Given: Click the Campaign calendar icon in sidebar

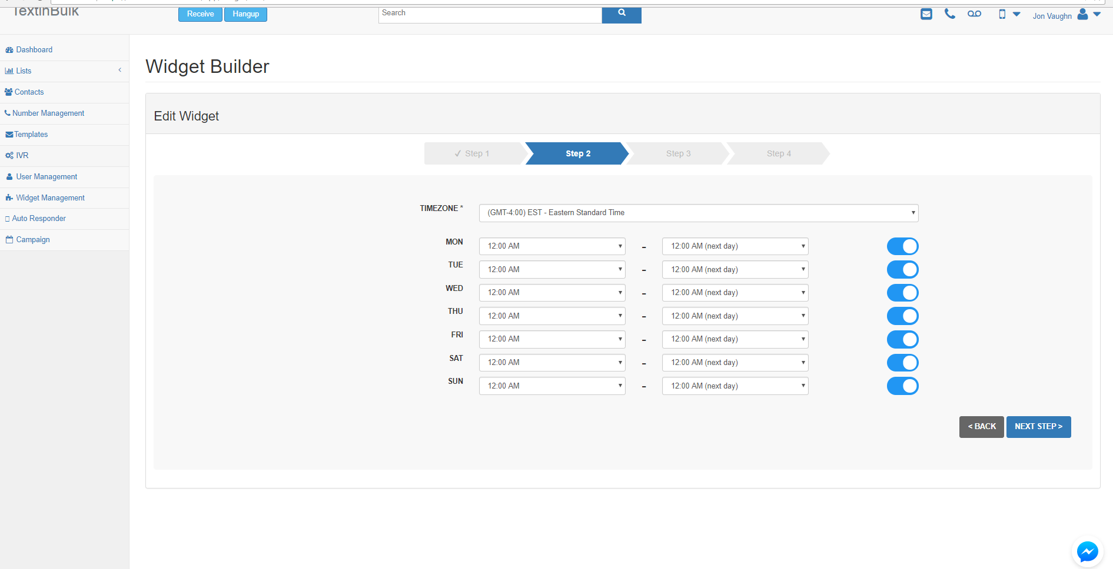Looking at the screenshot, I should pyautogui.click(x=9, y=240).
